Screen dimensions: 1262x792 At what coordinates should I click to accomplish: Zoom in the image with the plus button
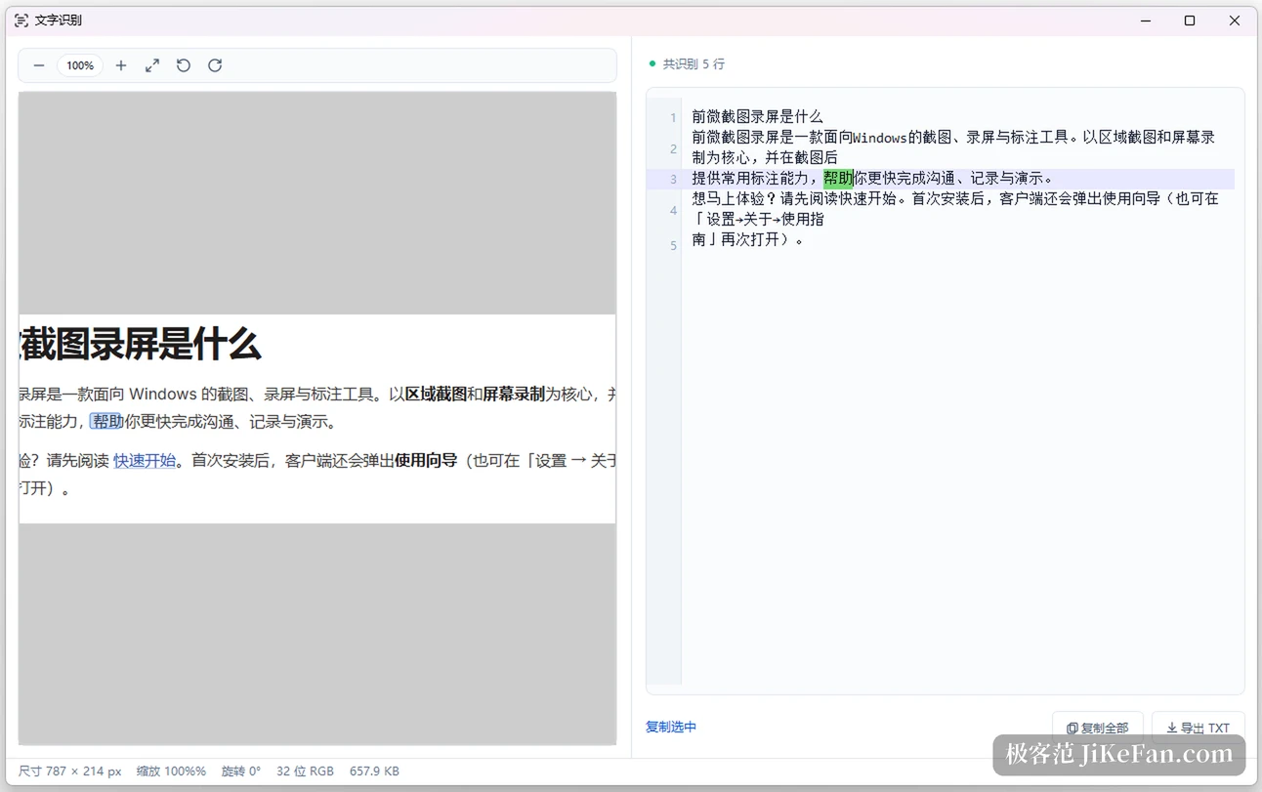pyautogui.click(x=121, y=65)
